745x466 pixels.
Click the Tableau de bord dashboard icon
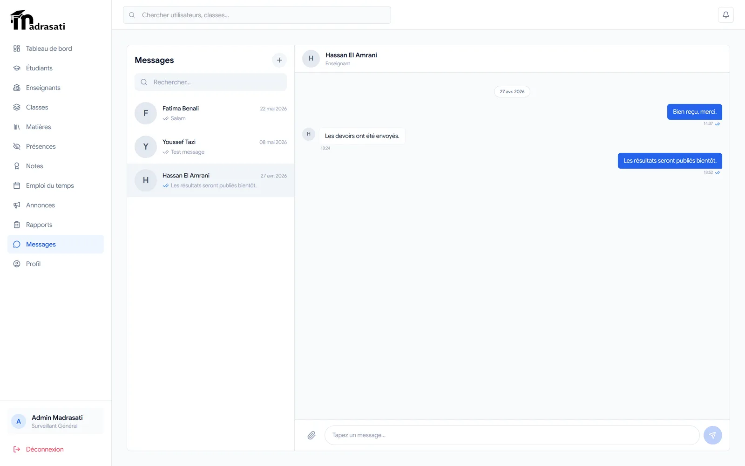tap(17, 48)
